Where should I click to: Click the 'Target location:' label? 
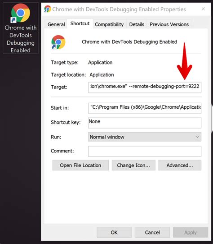[x=68, y=75]
